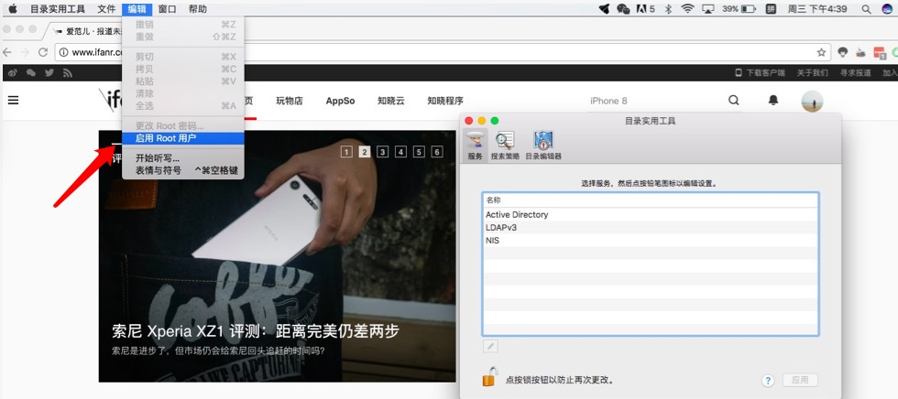Screen dimensions: 898x399
Task: Choose 开始听写… from the Edit menu
Action: point(183,158)
